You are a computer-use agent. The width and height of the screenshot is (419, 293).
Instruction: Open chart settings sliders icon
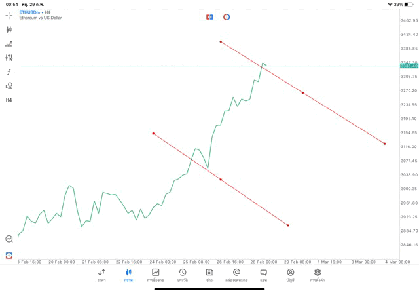click(9, 58)
